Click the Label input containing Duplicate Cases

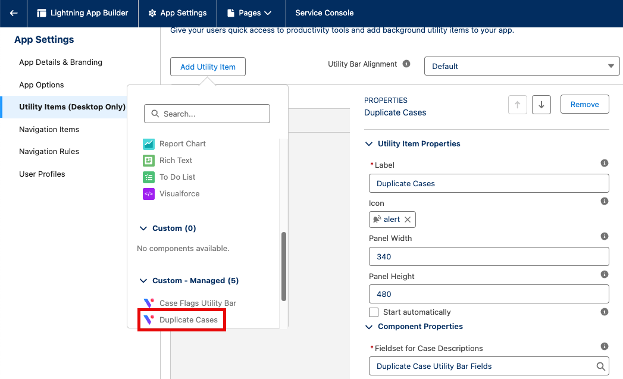(489, 183)
